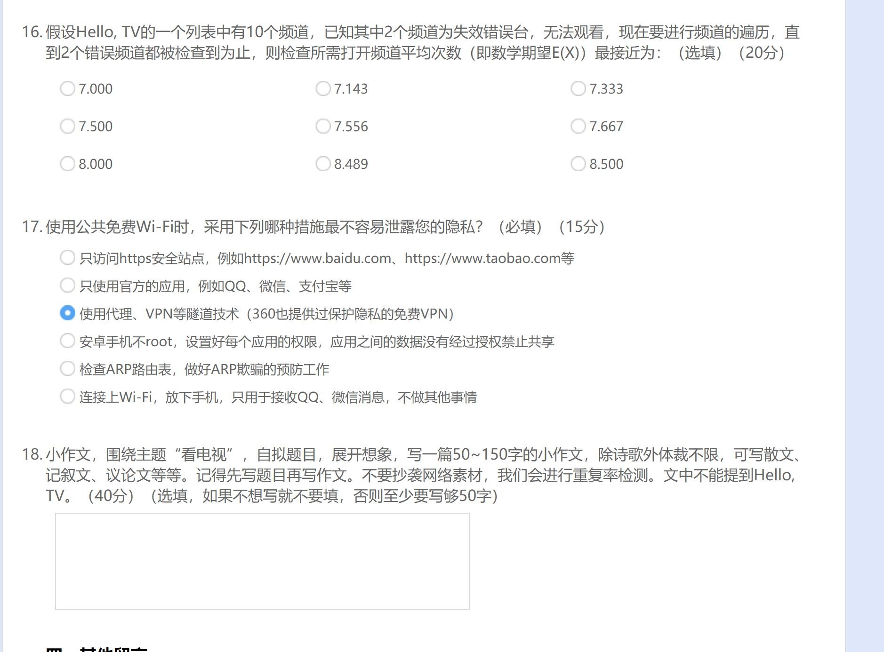Select the 7.000 answer option

click(68, 88)
